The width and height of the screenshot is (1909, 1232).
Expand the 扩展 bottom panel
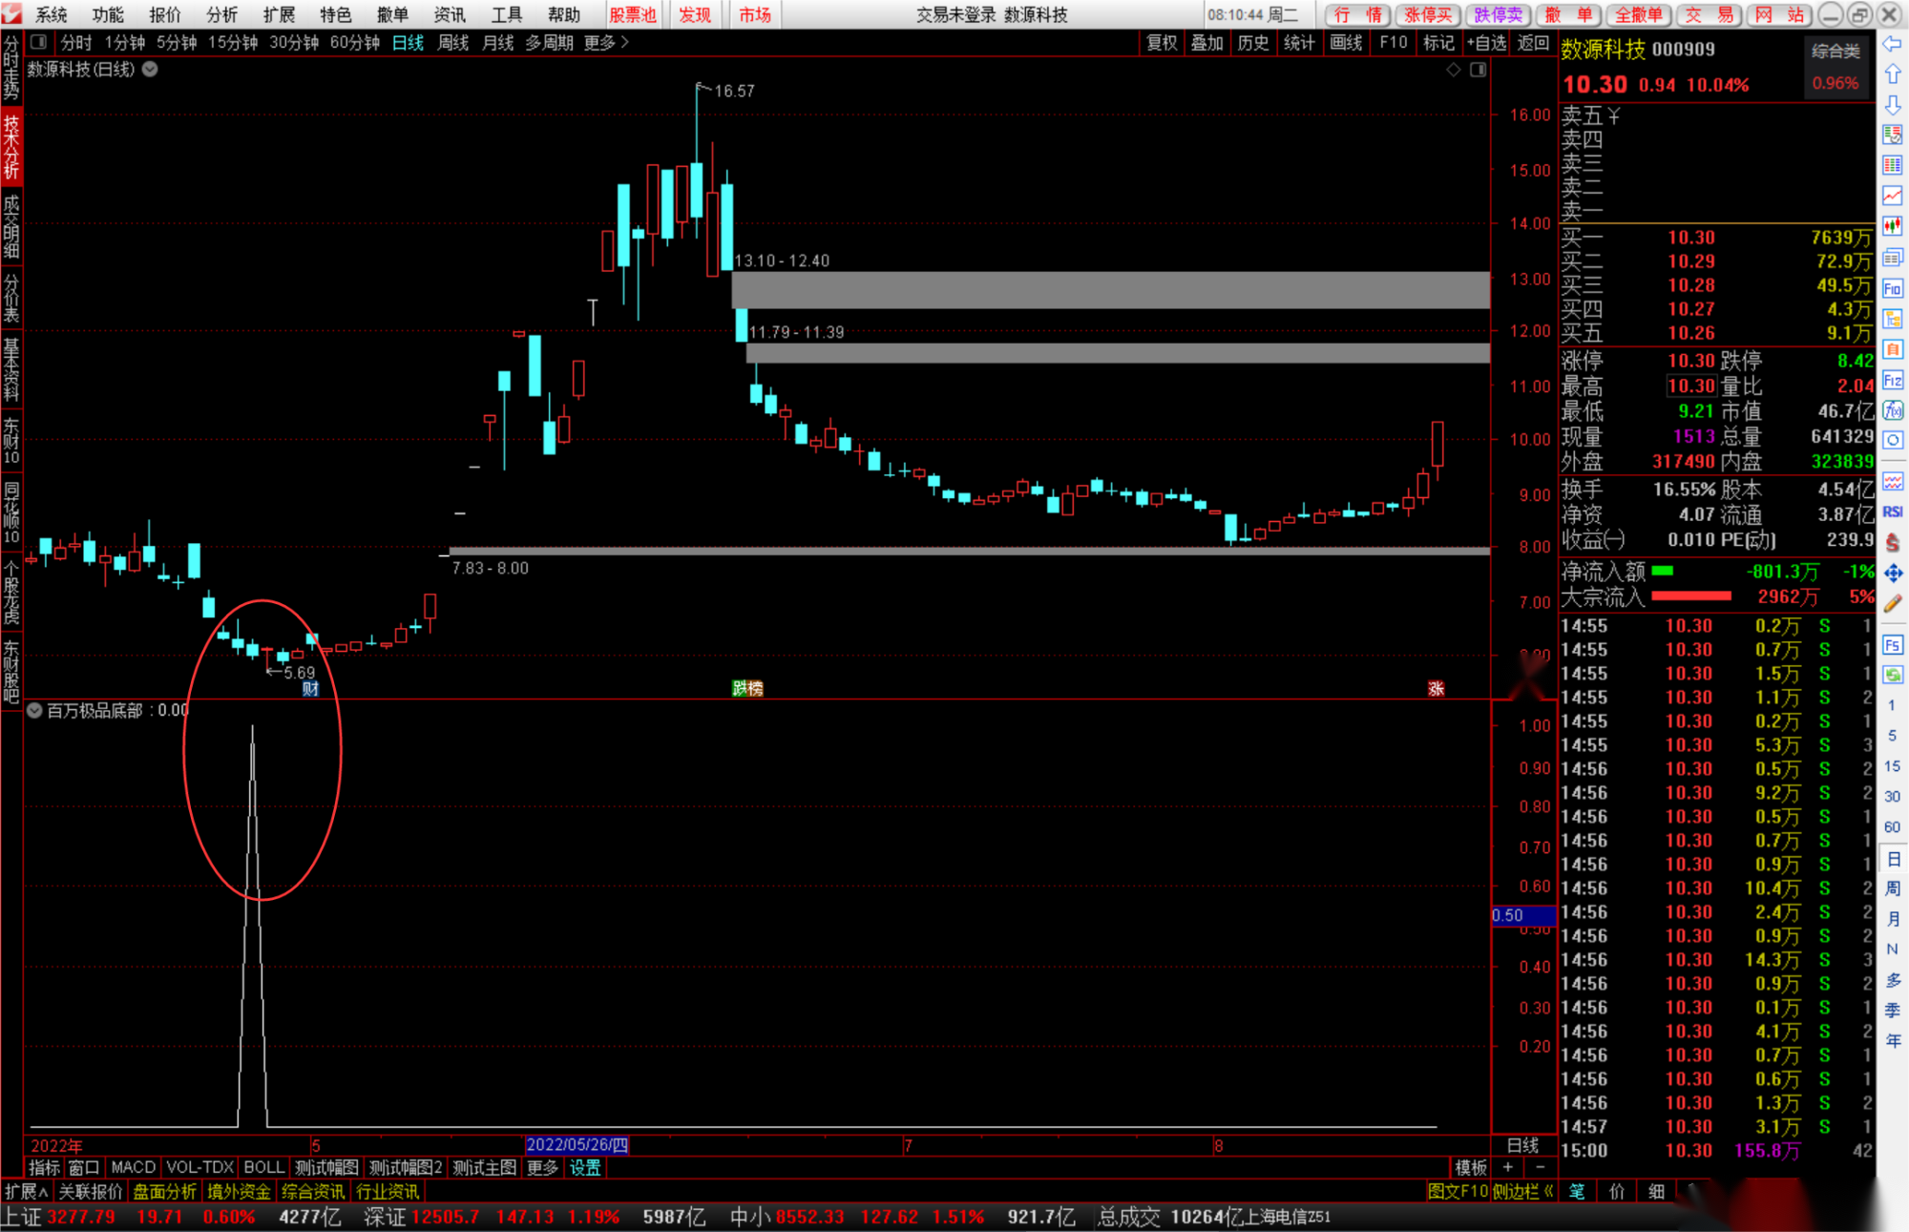(x=26, y=1191)
